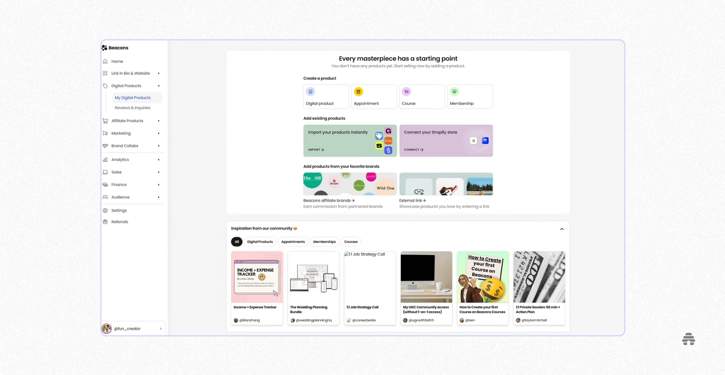
Task: Click the IMPORT button to import products
Action: pyautogui.click(x=316, y=149)
